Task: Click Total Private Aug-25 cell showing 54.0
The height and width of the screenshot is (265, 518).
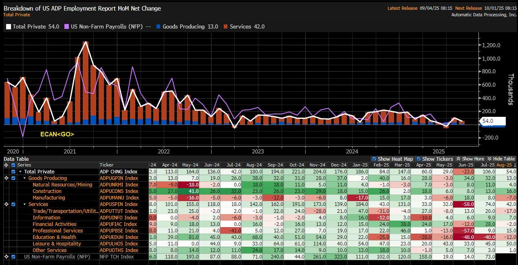Action: coord(506,172)
